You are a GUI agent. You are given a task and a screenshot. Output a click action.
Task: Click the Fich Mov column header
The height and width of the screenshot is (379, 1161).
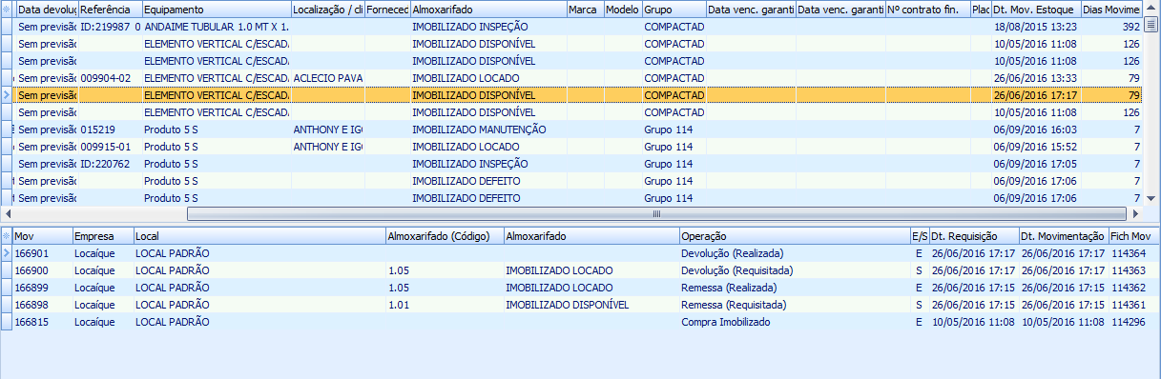tap(1133, 236)
